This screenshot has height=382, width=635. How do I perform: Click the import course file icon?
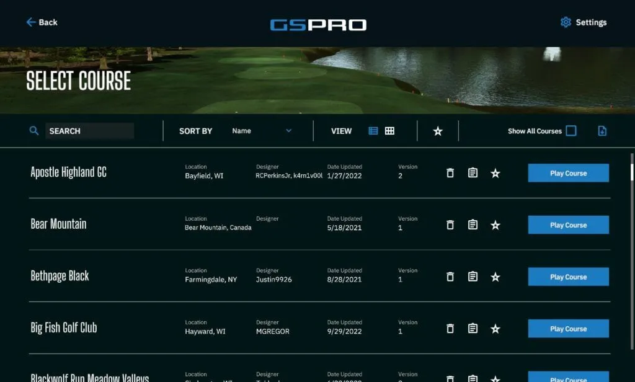[x=602, y=131]
